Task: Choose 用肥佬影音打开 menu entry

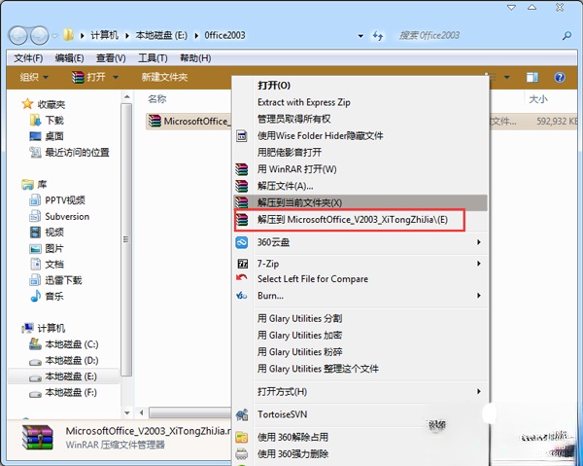Action: pos(360,152)
